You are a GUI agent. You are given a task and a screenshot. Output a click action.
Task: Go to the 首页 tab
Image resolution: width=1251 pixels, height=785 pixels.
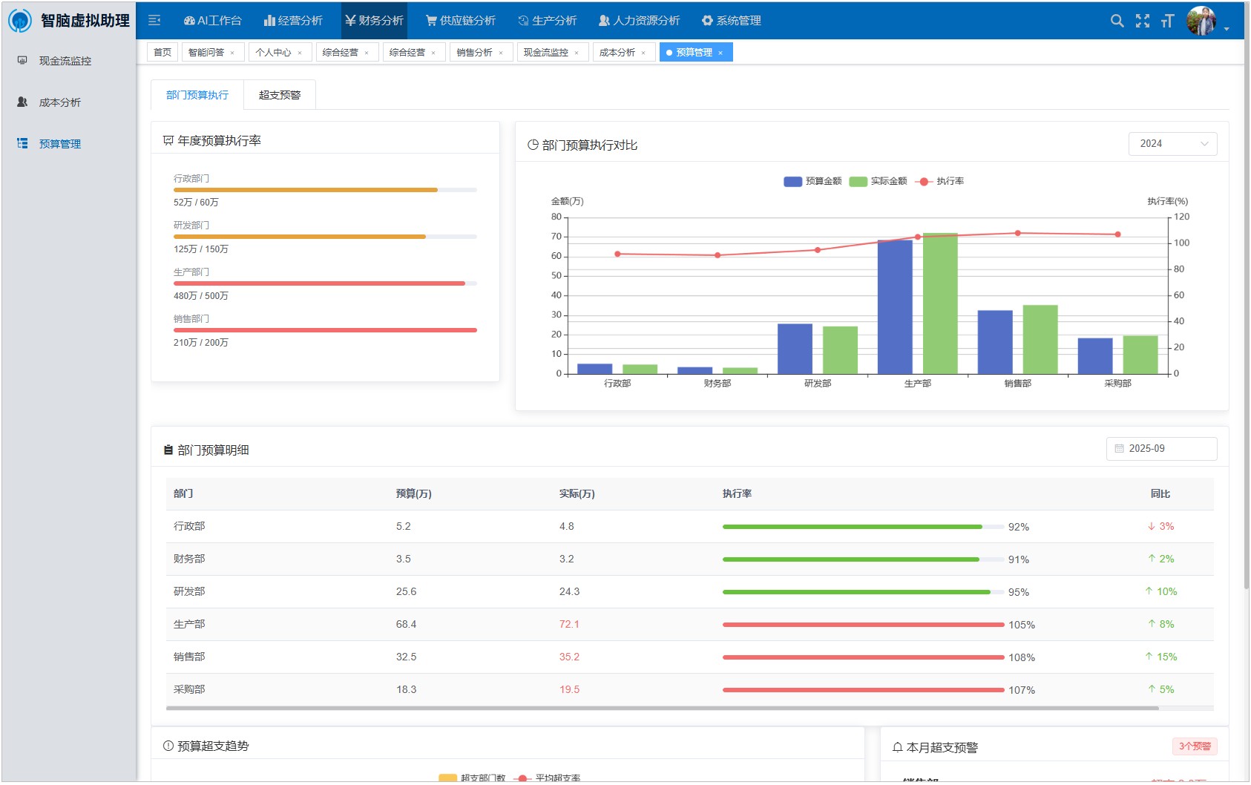coord(162,53)
